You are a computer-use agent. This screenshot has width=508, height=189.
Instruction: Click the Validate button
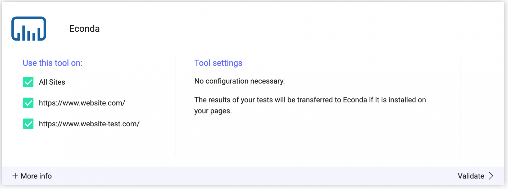[475, 176]
